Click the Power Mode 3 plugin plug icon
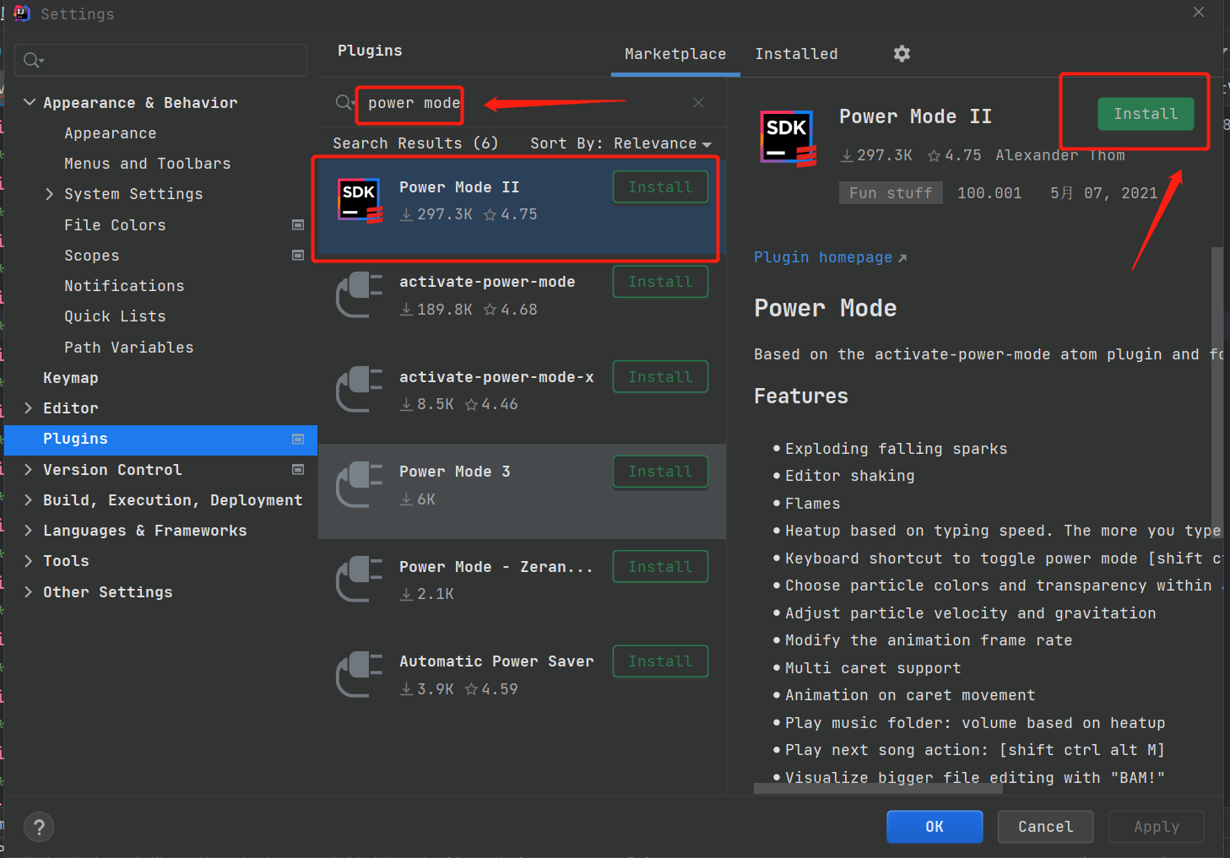The height and width of the screenshot is (858, 1230). [x=360, y=484]
